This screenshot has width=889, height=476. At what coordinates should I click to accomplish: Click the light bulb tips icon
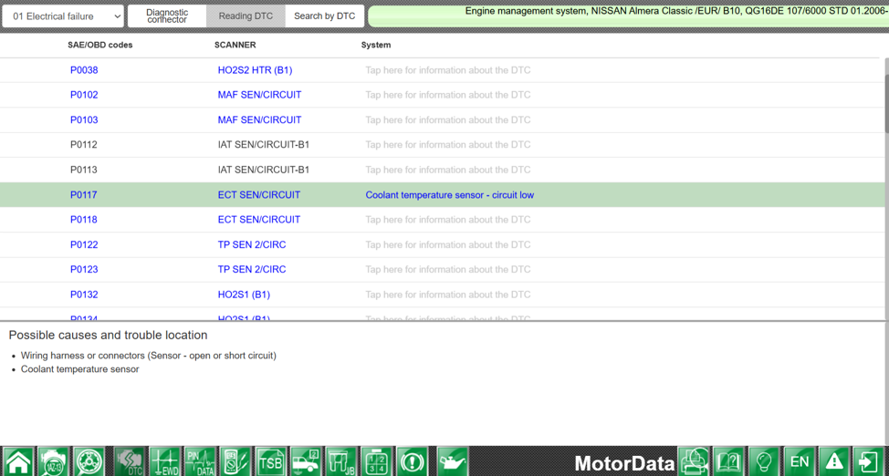764,461
